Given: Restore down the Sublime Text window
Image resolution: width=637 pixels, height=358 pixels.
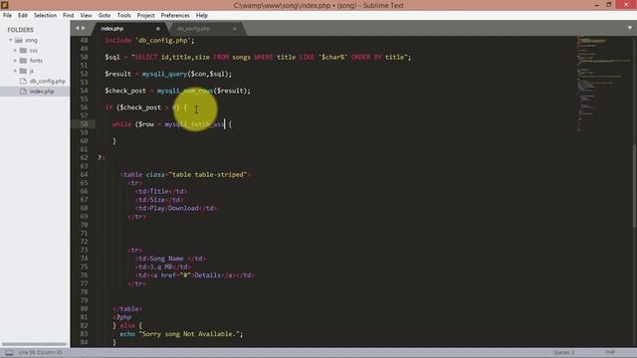Looking at the screenshot, I should point(608,5).
